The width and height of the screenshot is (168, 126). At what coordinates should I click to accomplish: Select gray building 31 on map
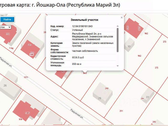point(148,95)
